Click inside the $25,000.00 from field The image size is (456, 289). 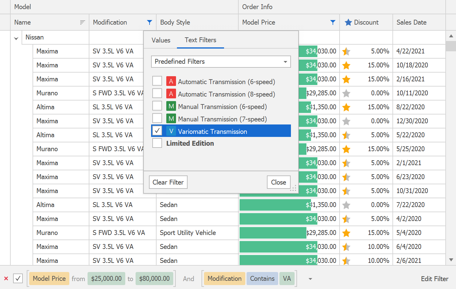(x=106, y=278)
